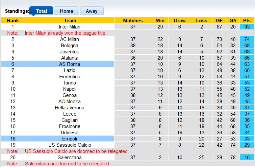Image resolution: width=255 pixels, height=167 pixels.
Task: Select the highlighted Empoli row
Action: (69, 139)
